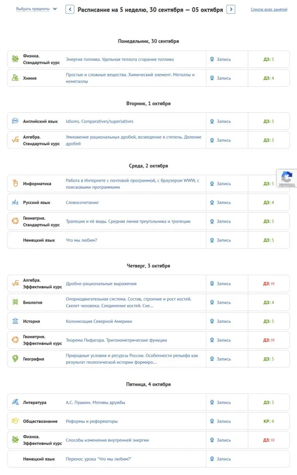Click the computer mouse icon for Информатика
This screenshot has width=297, height=475.
tap(15, 183)
